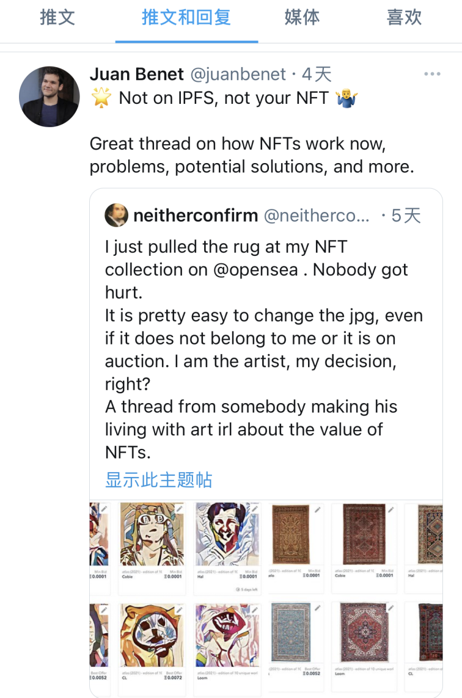Switch to the 喜欢 tab
Image resolution: width=462 pixels, height=698 pixels.
pos(404,18)
